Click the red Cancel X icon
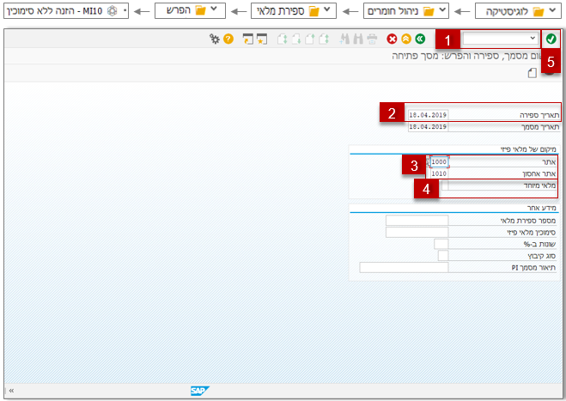This screenshot has width=566, height=401. [392, 39]
